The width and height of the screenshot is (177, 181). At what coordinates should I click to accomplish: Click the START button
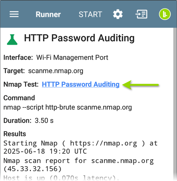pyautogui.click(x=90, y=14)
